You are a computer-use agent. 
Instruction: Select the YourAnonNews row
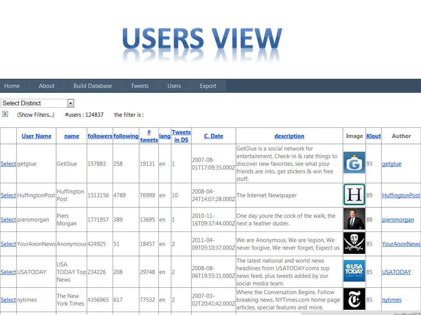point(8,244)
